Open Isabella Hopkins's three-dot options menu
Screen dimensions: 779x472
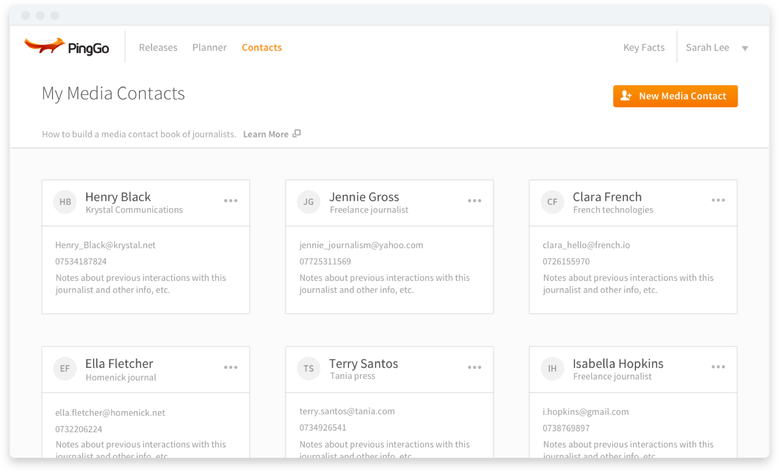pos(718,367)
